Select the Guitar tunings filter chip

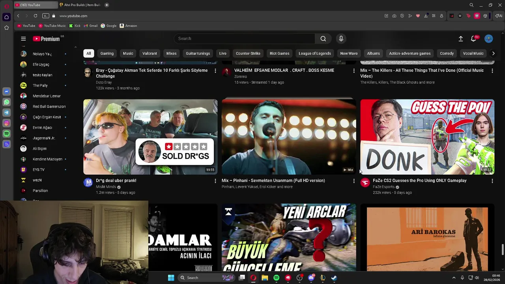198,53
